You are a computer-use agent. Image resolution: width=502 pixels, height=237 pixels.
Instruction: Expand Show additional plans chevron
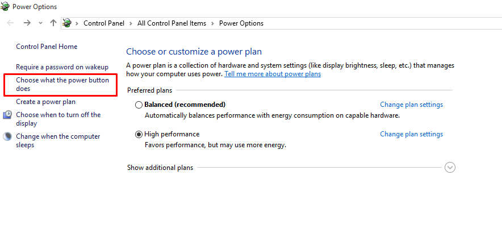pos(450,168)
